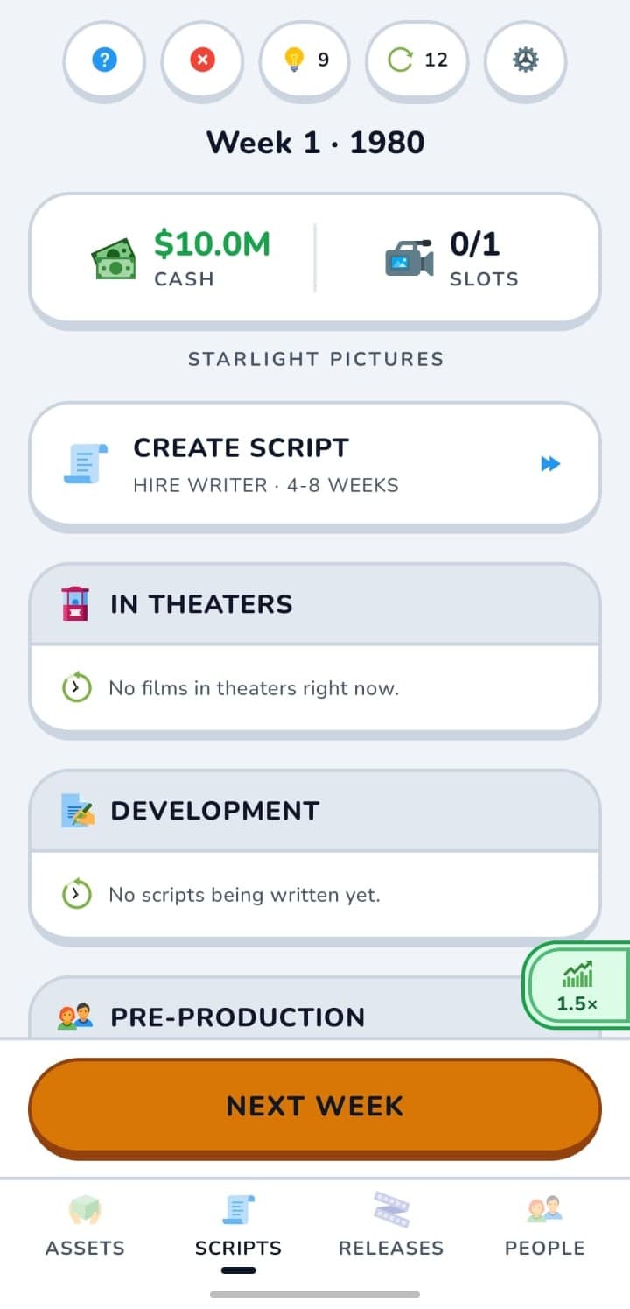Switch to the Assets tab
This screenshot has width=630, height=1309.
pos(85,1227)
